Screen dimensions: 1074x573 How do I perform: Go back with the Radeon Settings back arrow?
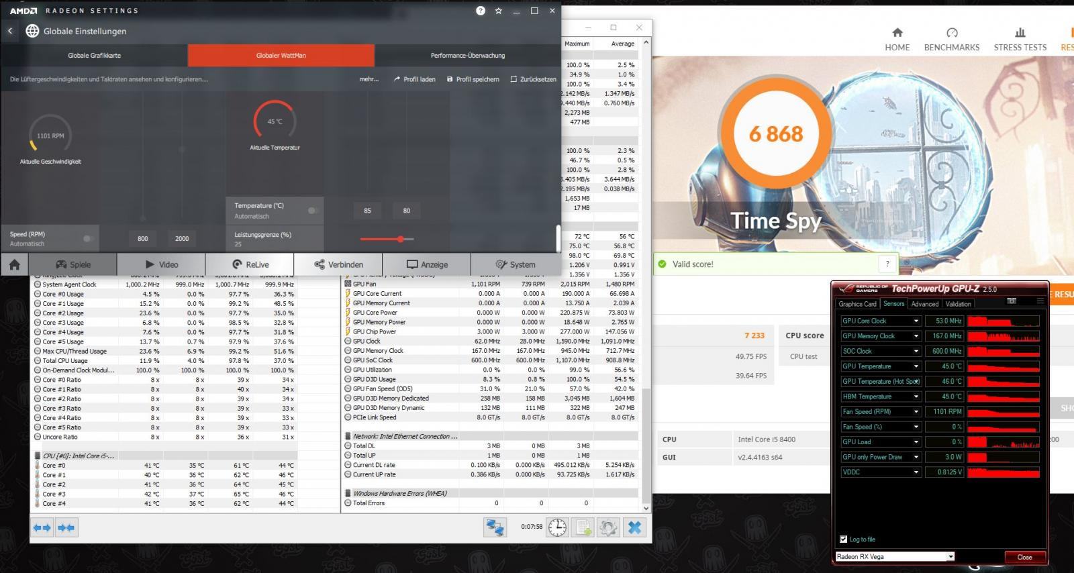click(10, 31)
